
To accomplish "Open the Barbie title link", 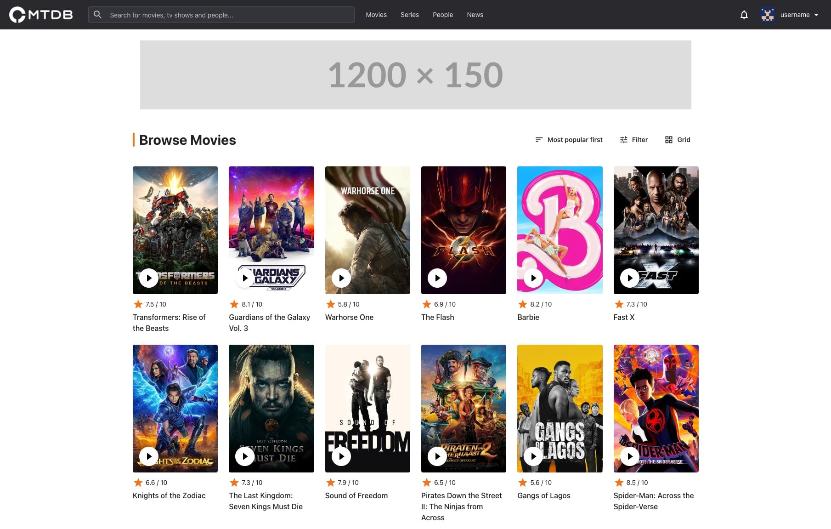I will pyautogui.click(x=528, y=317).
